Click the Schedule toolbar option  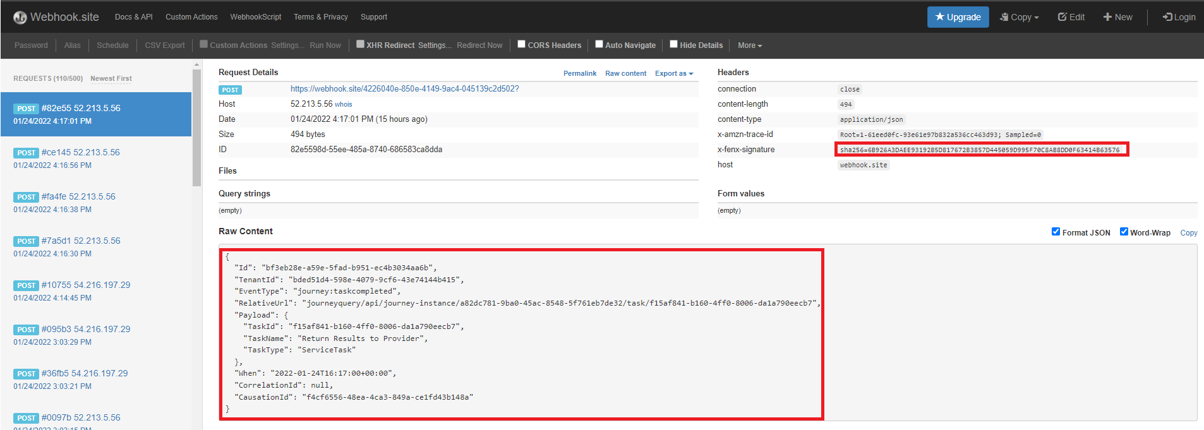click(112, 45)
